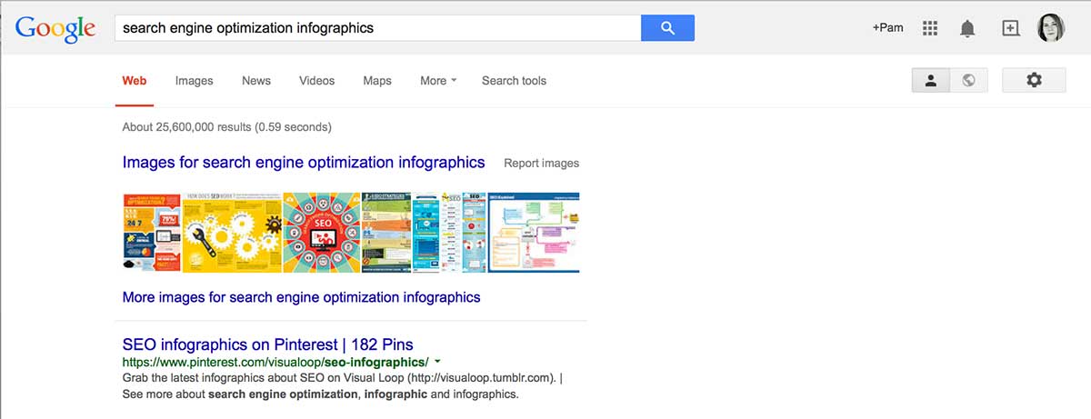Image resolution: width=1091 pixels, height=419 pixels.
Task: Expand the More search categories dropdown
Action: tap(437, 81)
